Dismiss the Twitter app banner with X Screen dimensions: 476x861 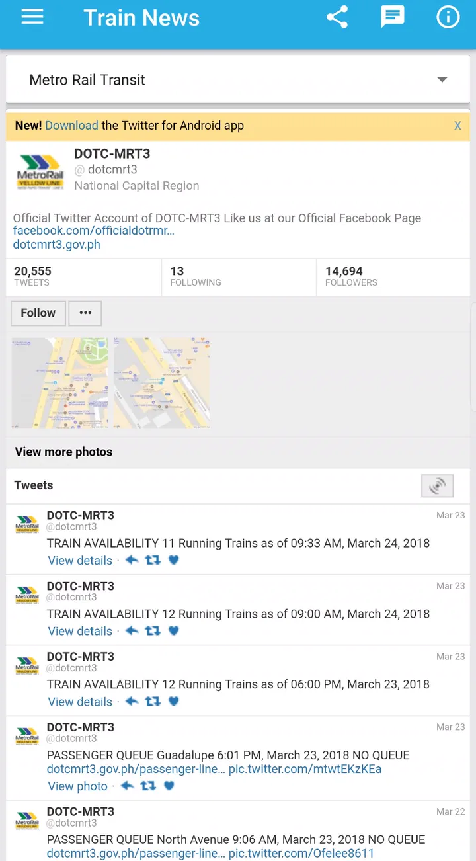pos(457,126)
